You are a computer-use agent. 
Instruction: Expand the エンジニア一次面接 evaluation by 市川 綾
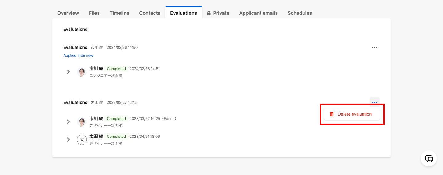68,72
